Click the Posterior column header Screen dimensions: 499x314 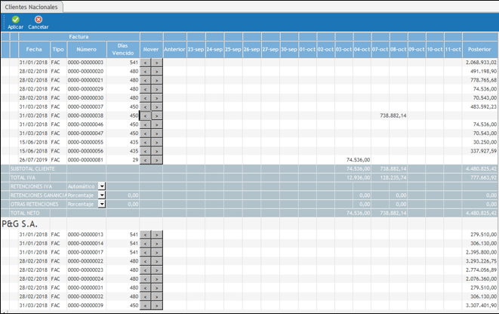[x=479, y=48]
